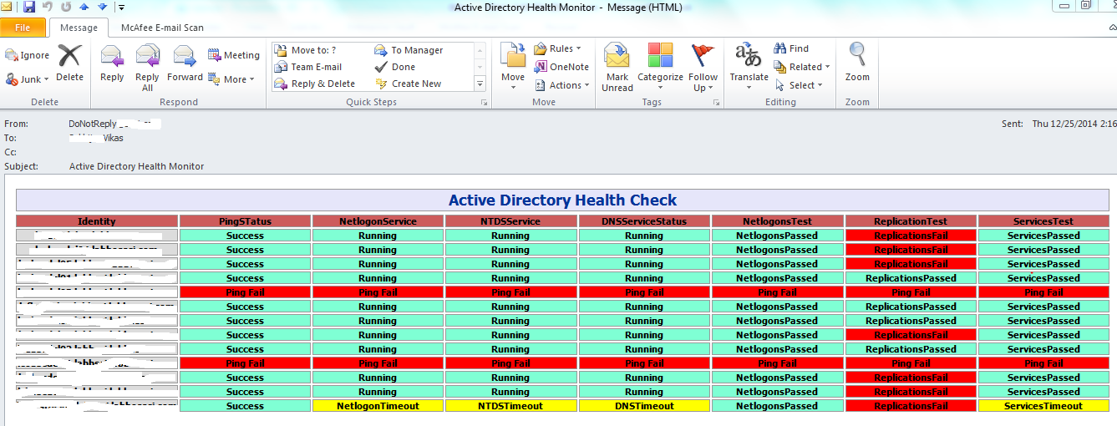Click the subject line Active Directory Health Monitor
Viewport: 1117px width, 426px height.
point(136,166)
